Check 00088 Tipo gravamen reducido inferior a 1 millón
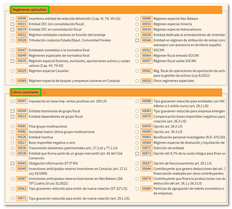This screenshot has height=209, width=232. pos(137,101)
